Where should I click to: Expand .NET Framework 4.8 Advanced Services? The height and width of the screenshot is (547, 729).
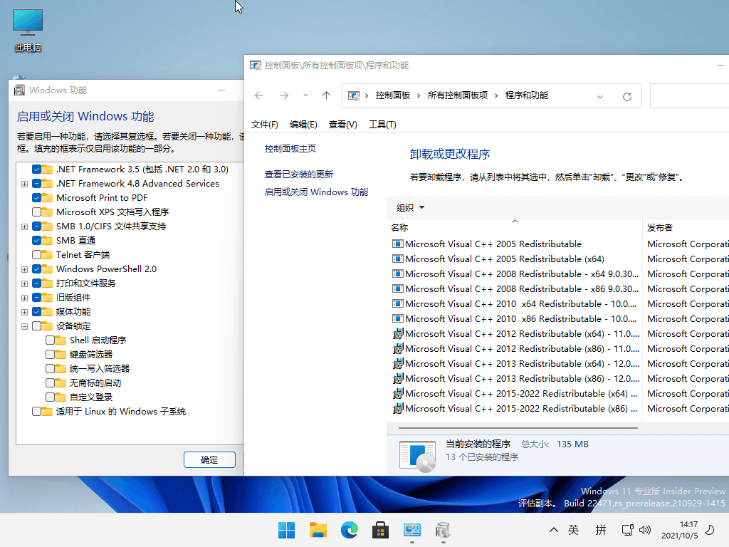tap(25, 183)
